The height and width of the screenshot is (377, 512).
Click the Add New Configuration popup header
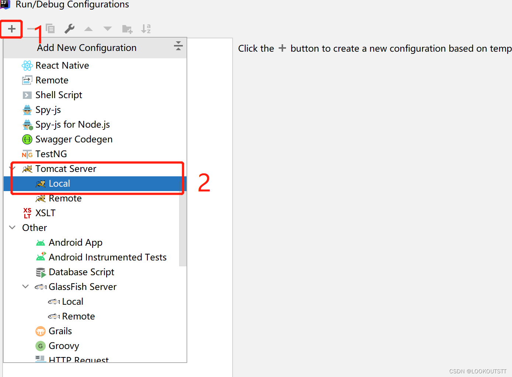click(x=95, y=48)
